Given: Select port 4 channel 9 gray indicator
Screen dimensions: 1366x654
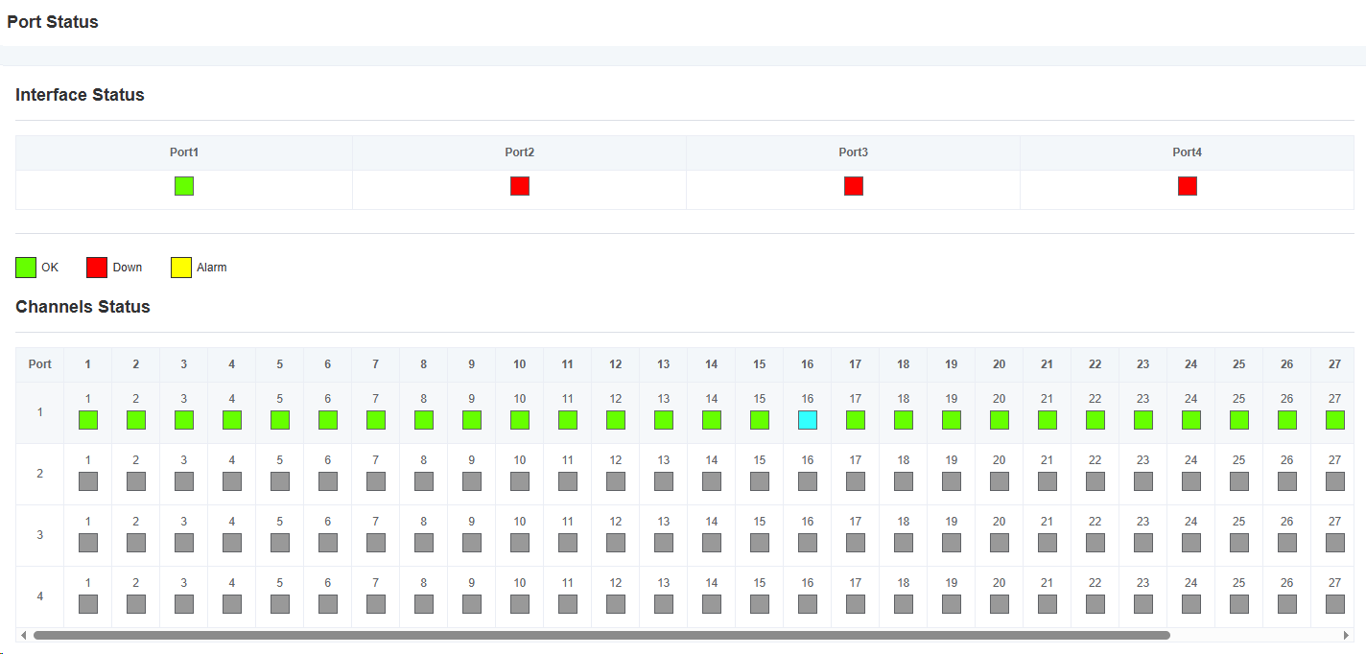Looking at the screenshot, I should 472,604.
